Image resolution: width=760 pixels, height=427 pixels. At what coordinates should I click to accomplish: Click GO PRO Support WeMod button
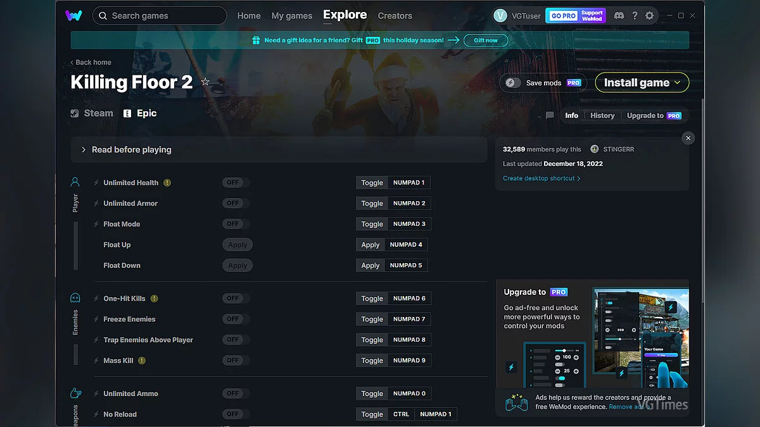(576, 16)
